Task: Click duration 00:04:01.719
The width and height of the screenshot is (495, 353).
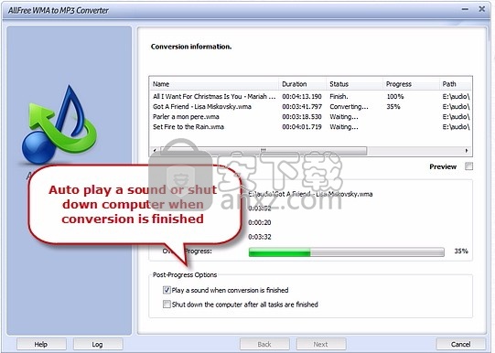Action: tap(302, 127)
